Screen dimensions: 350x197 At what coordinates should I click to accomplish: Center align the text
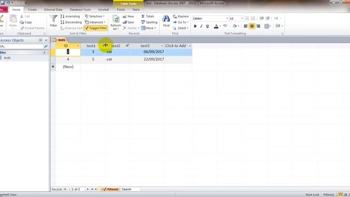(x=252, y=26)
